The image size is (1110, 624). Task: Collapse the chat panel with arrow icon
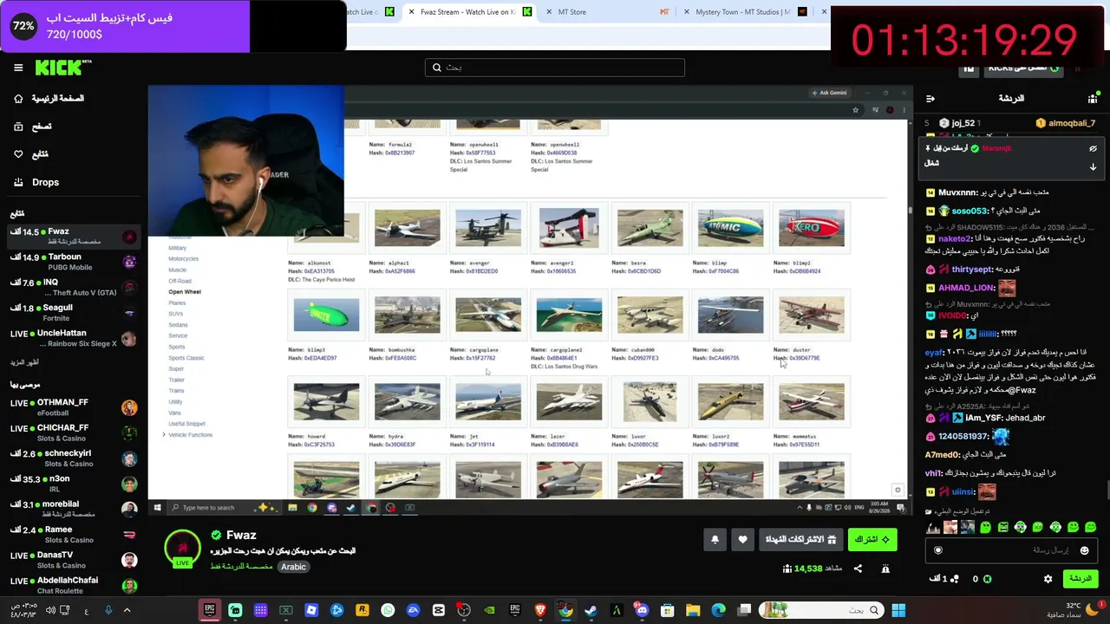pos(930,99)
